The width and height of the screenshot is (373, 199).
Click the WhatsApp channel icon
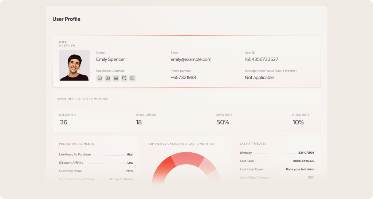coord(132,78)
